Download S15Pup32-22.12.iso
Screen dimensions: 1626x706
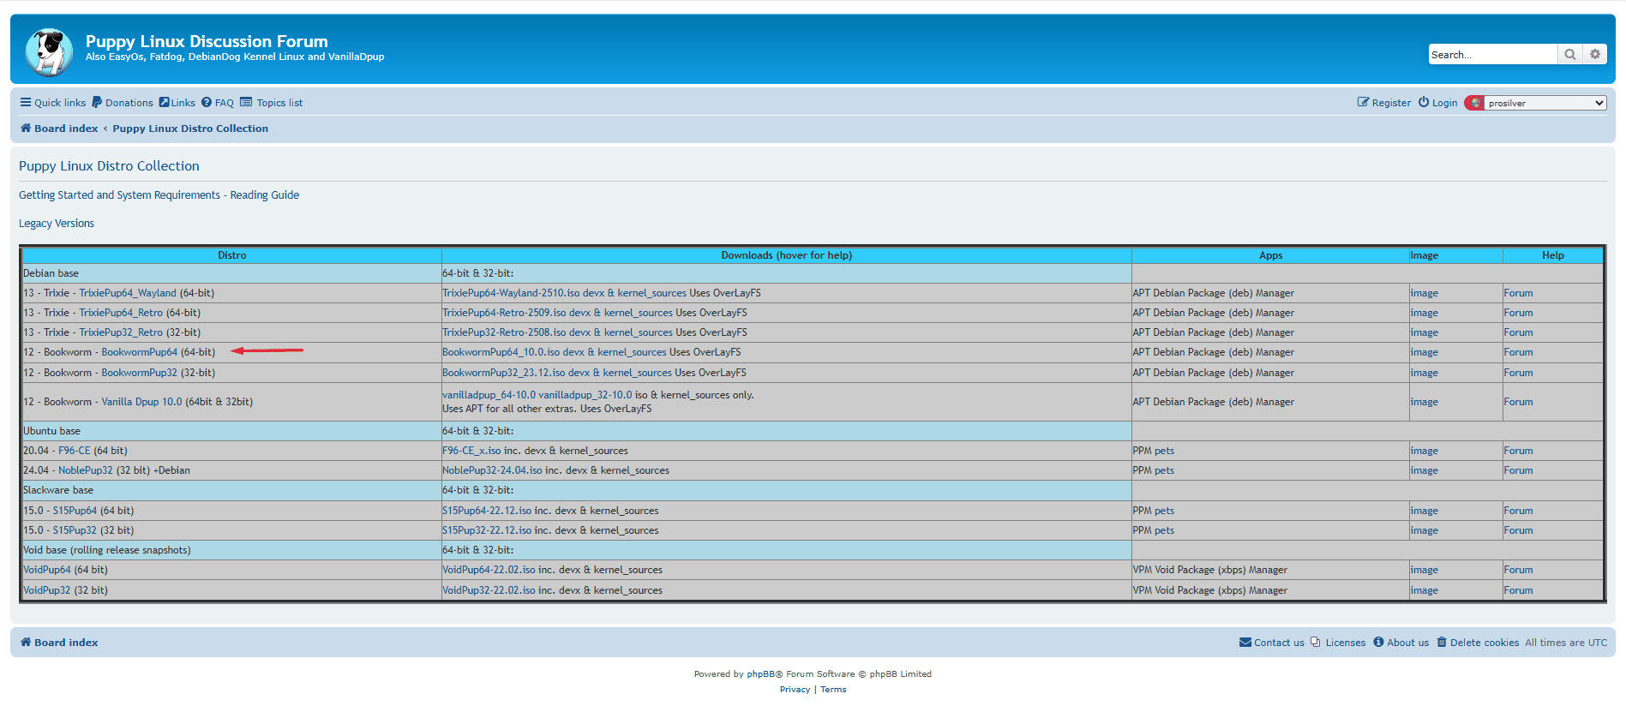pyautogui.click(x=487, y=530)
